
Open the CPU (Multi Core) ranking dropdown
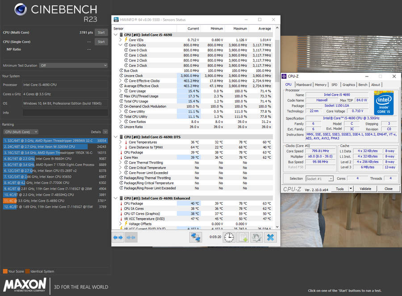coord(21,132)
